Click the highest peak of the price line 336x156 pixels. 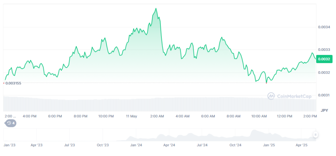(156, 9)
